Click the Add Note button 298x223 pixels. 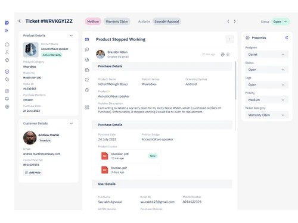33,172
